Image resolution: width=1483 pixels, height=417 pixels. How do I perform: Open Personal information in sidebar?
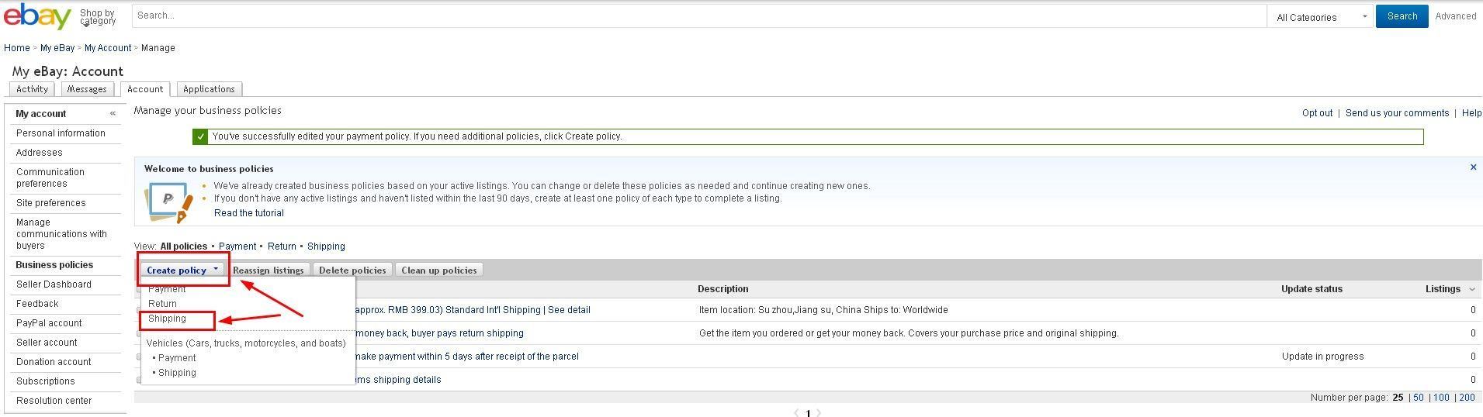(61, 133)
